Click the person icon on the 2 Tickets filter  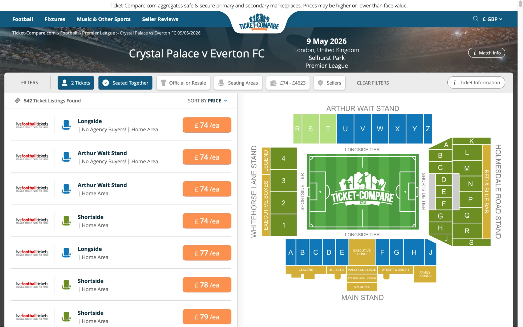64,83
